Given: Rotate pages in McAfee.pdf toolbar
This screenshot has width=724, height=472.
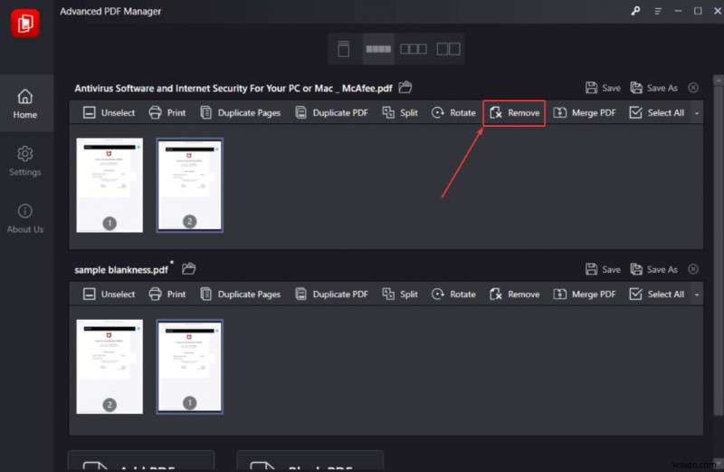Looking at the screenshot, I should tap(453, 113).
